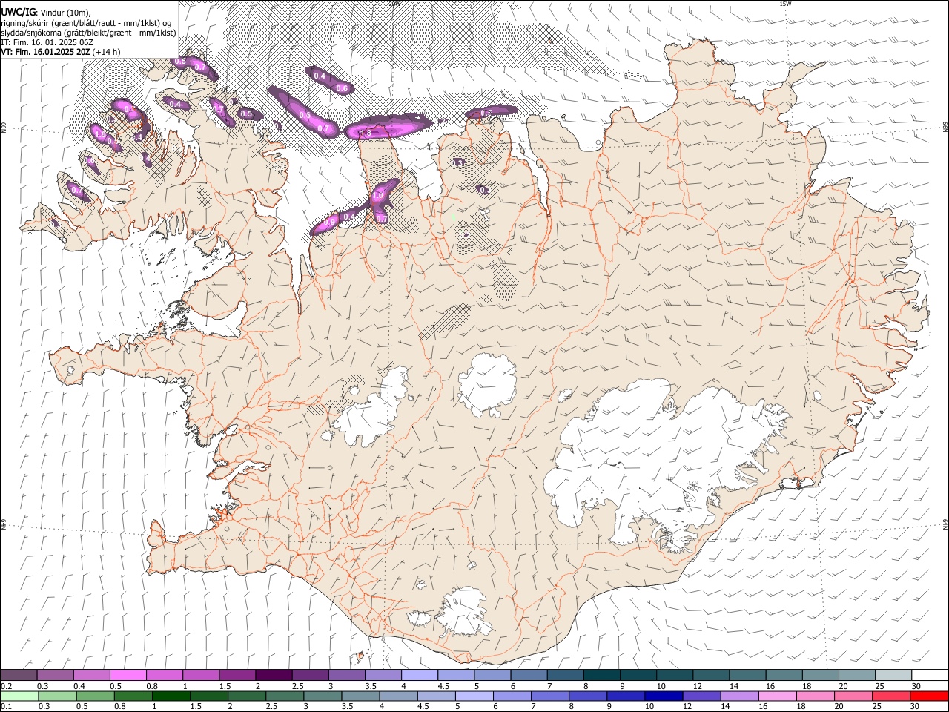Click the 15W longitude label
The height and width of the screenshot is (712, 949).
785,4
